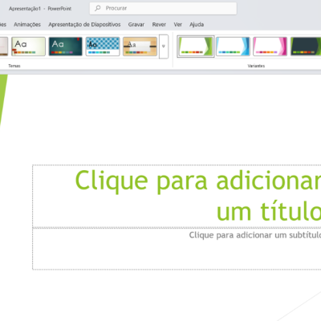Apply the light cream Aa theme

pos(28,47)
